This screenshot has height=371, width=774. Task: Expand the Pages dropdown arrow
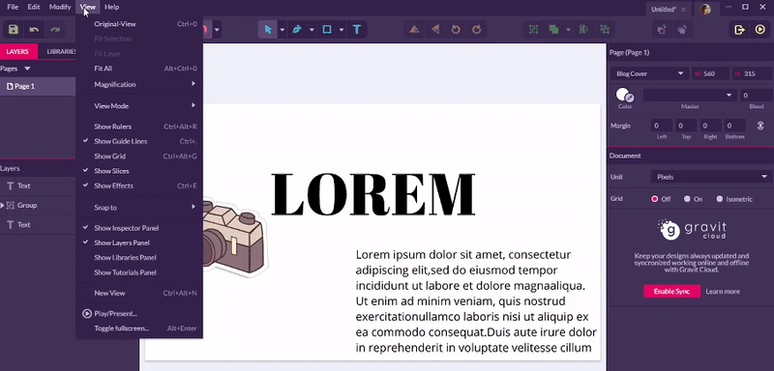[27, 69]
